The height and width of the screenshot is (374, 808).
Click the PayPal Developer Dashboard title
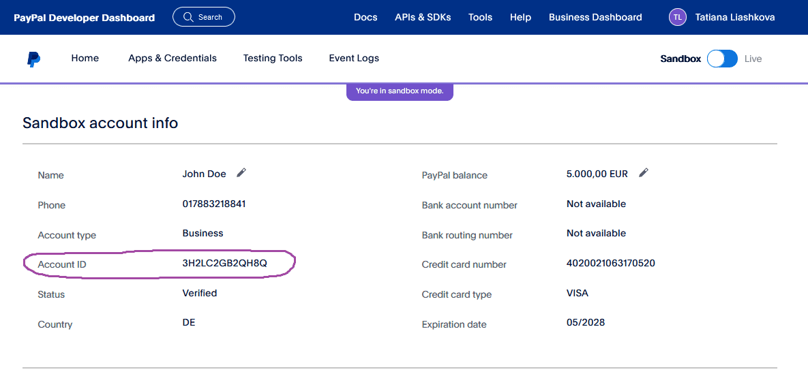(x=84, y=18)
